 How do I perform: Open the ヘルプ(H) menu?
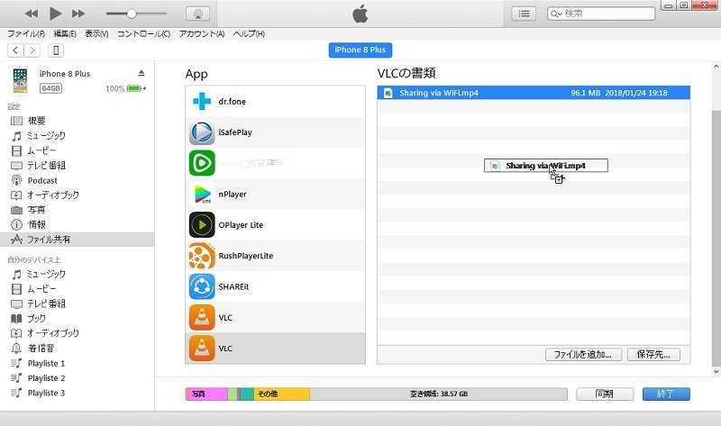pos(249,34)
